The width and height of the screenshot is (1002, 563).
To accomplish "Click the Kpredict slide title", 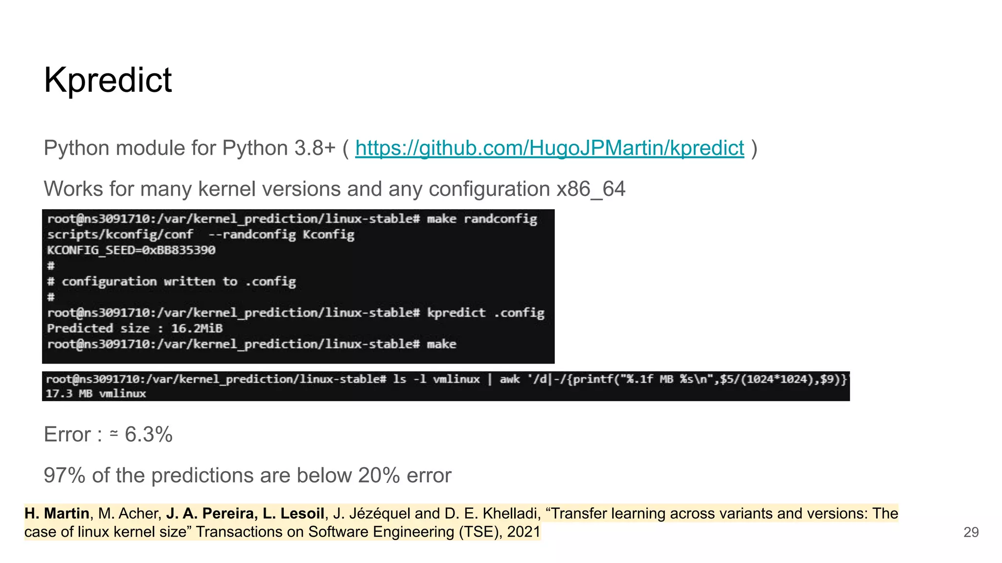I will [108, 80].
